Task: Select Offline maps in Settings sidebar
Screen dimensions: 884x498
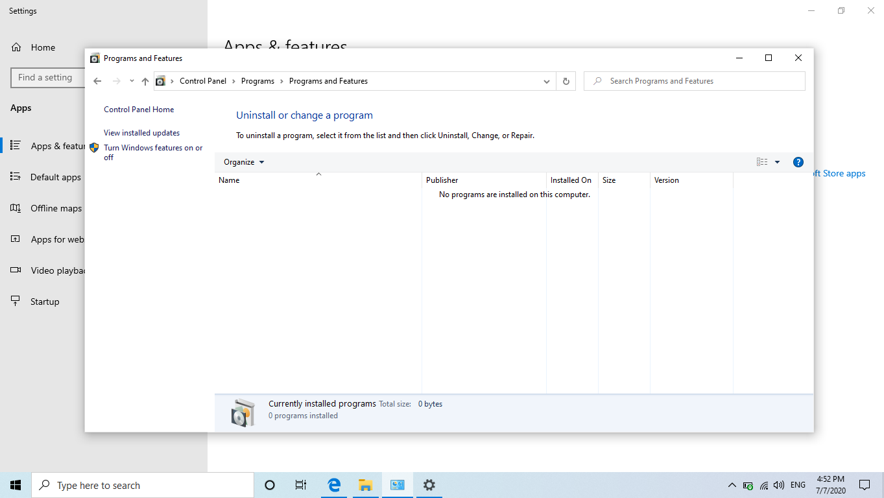Action: click(43, 208)
